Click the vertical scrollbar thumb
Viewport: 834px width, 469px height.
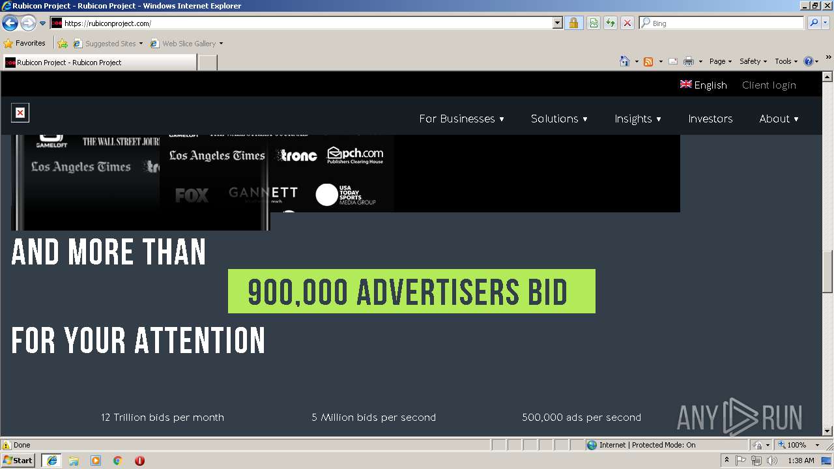827,272
